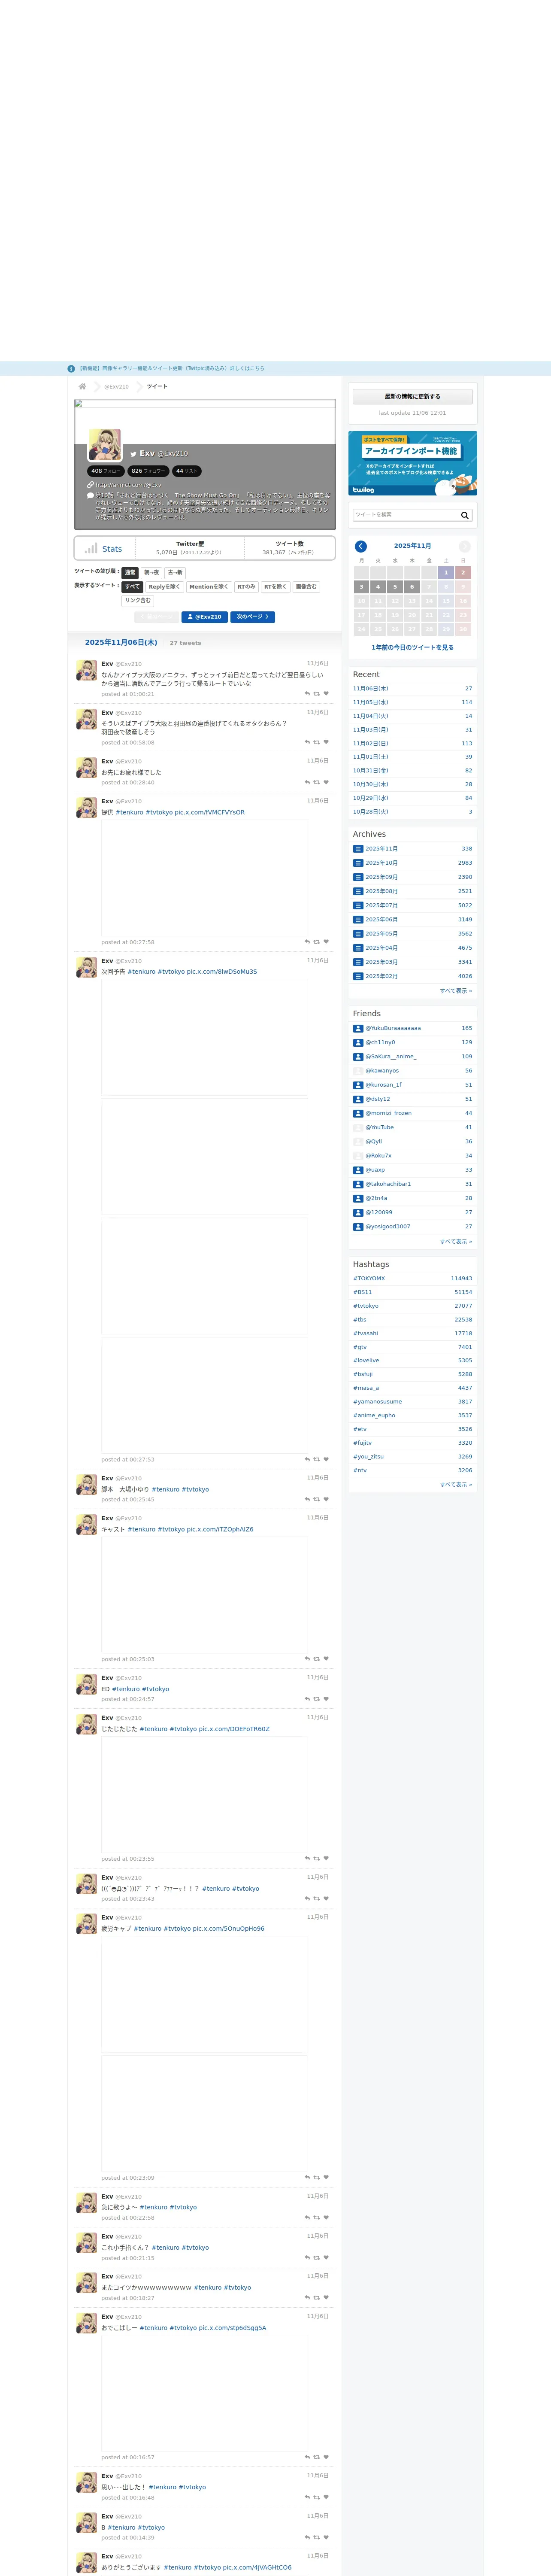Reply to tweet posted at 00:22:58
Image resolution: width=551 pixels, height=2576 pixels.
tap(307, 2217)
